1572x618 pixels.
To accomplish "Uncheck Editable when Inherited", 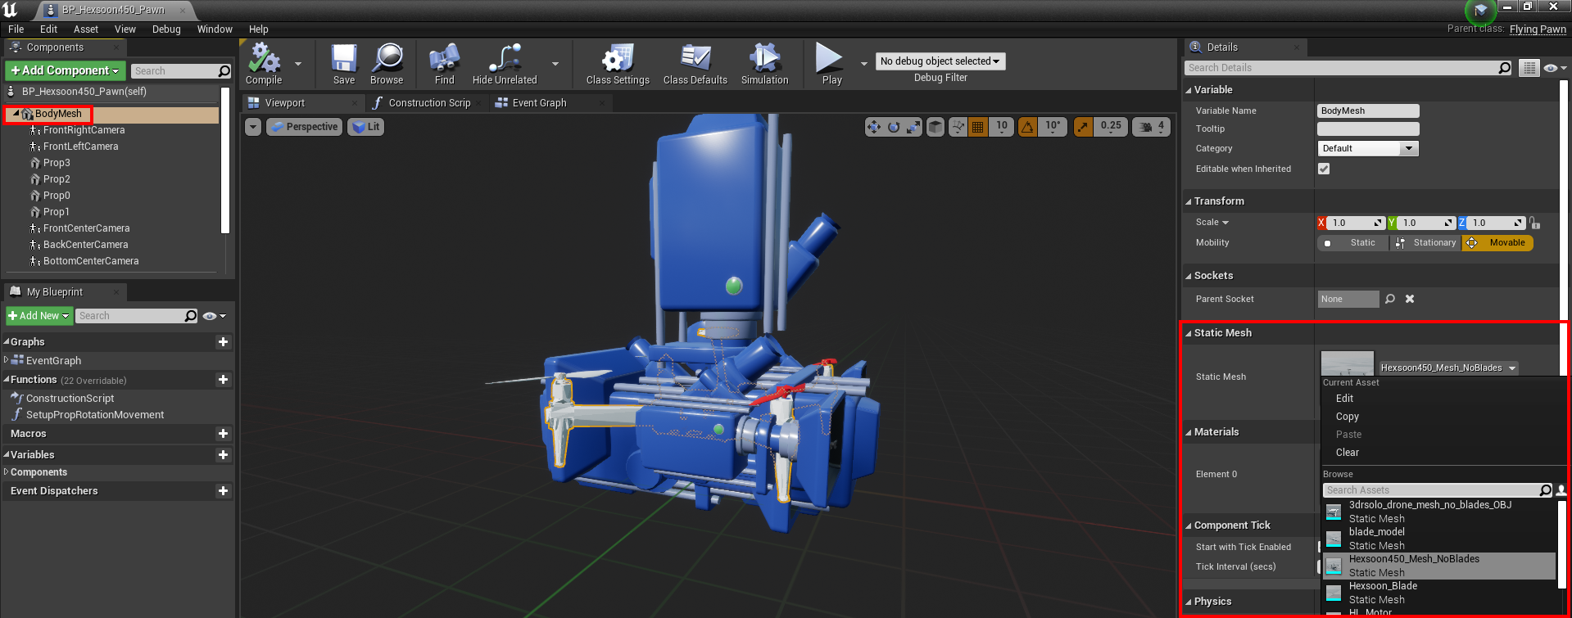I will (x=1324, y=169).
